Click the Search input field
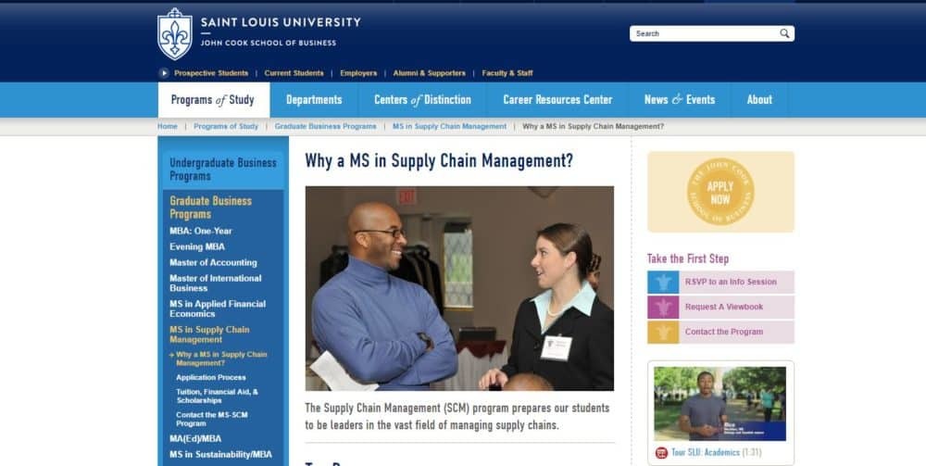The width and height of the screenshot is (926, 466). click(704, 33)
